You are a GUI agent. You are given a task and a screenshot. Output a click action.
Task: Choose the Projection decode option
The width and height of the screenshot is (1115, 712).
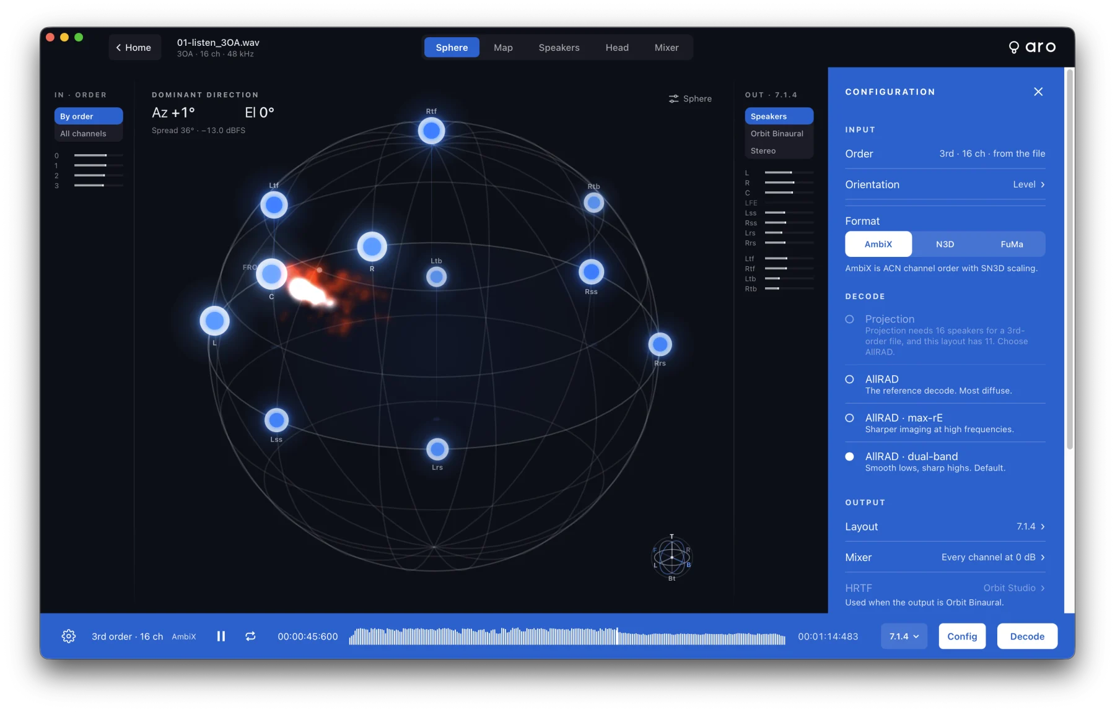[x=945, y=335]
